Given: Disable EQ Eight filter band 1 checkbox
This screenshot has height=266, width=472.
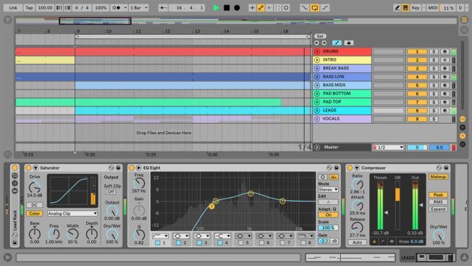Looking at the screenshot, I should coord(158,243).
